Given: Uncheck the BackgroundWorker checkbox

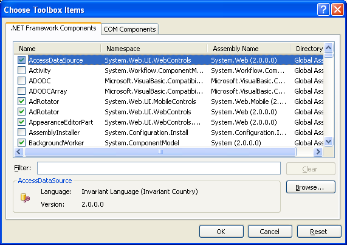Looking at the screenshot, I should pos(21,142).
